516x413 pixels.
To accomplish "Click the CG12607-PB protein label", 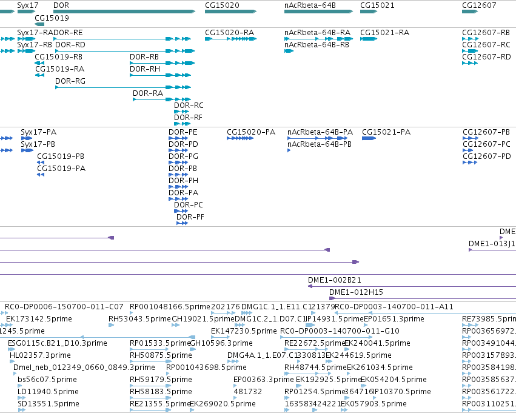I will pos(486,132).
